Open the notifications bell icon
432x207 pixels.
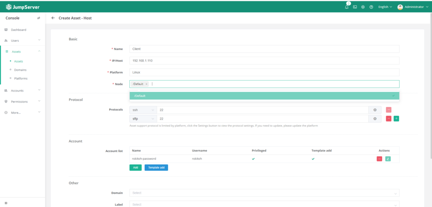coord(347,7)
